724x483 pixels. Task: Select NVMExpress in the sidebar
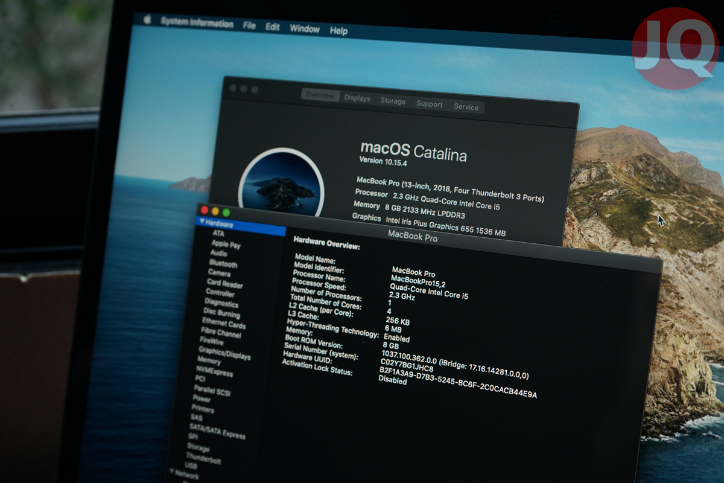[x=215, y=372]
